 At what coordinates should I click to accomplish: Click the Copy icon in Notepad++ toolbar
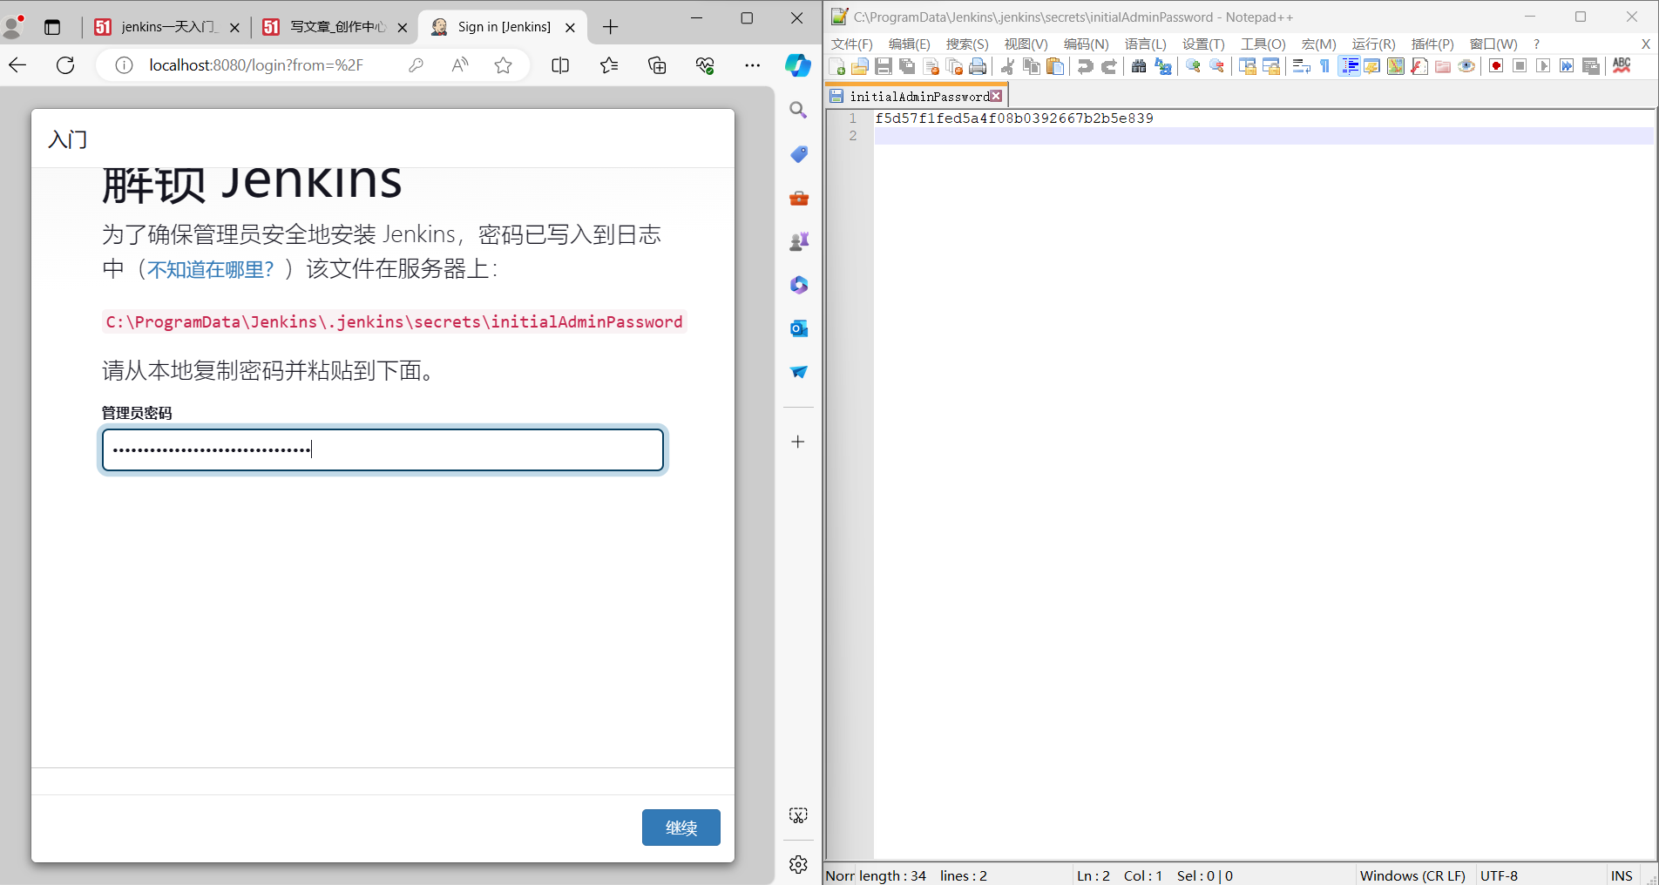point(1032,66)
